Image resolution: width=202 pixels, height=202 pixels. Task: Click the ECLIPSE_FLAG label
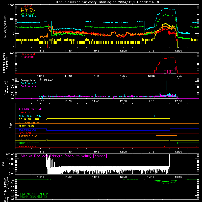[x=28, y=130]
